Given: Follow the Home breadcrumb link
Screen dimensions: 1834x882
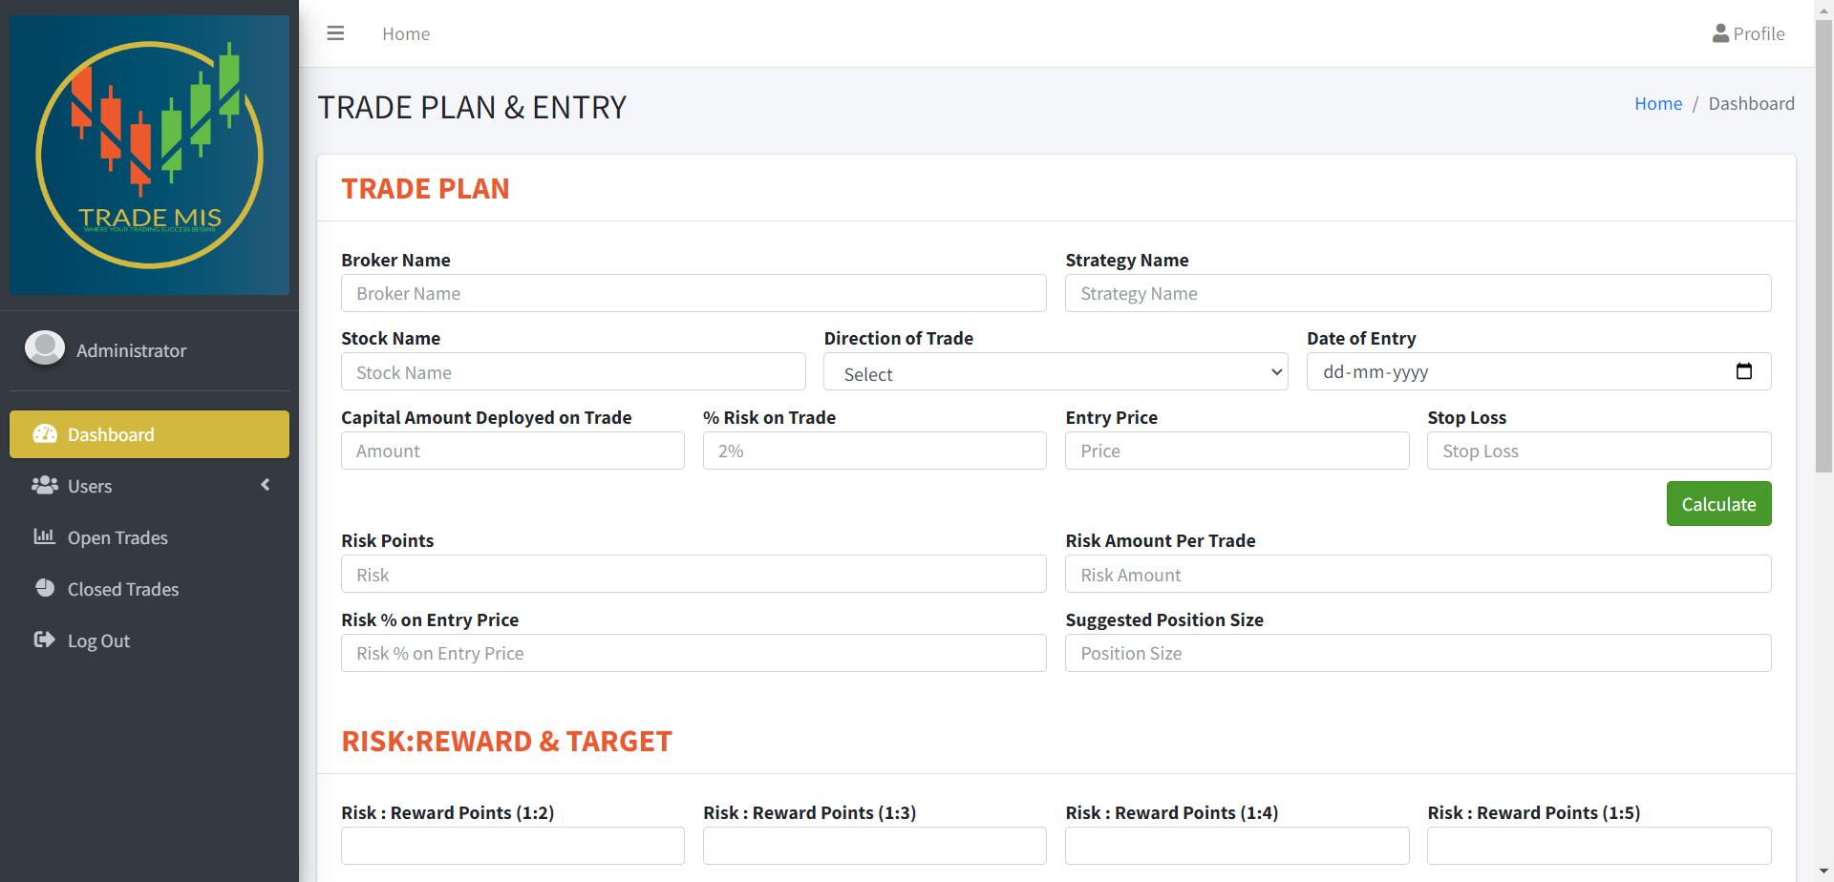Looking at the screenshot, I should pyautogui.click(x=1657, y=103).
